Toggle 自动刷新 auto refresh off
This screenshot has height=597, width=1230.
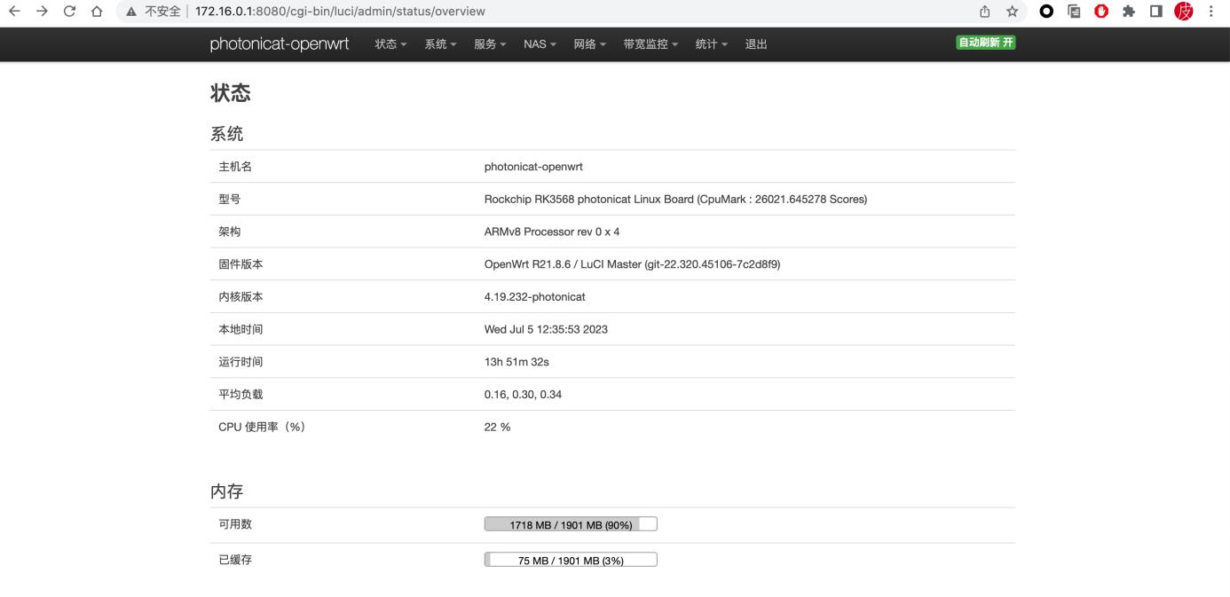(984, 40)
